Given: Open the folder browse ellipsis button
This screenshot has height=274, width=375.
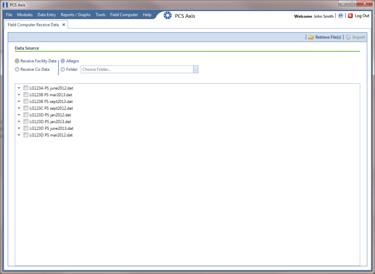Looking at the screenshot, I should [x=195, y=69].
